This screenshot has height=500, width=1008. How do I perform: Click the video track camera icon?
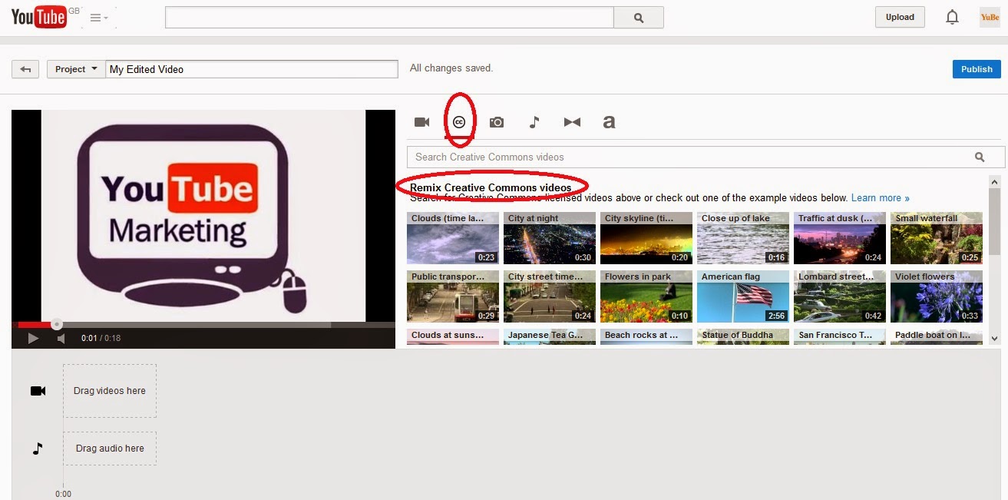(38, 391)
